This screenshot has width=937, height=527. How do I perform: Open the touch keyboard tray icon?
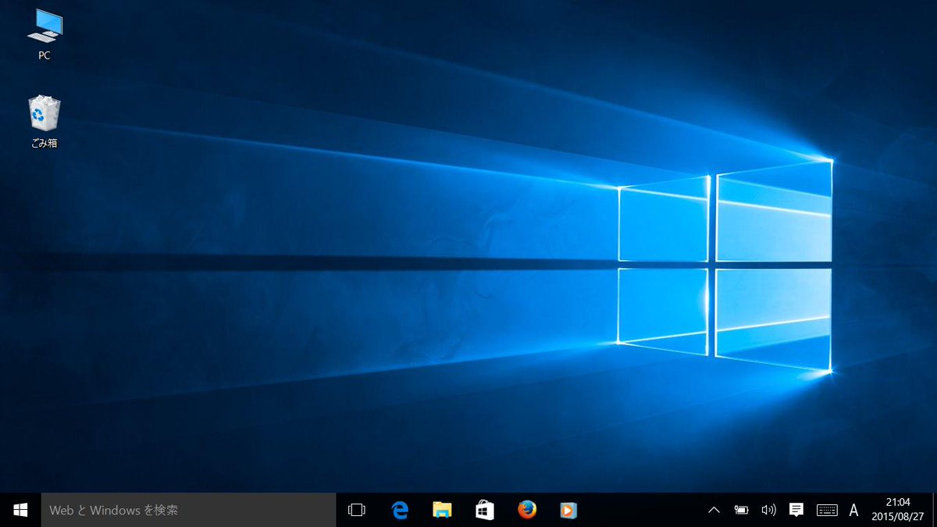tap(827, 510)
